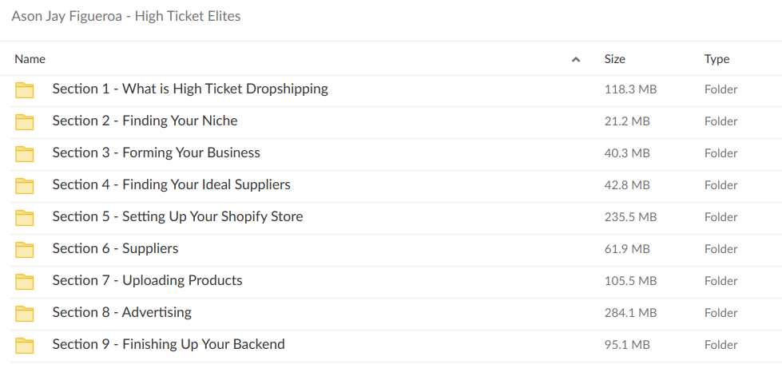
Task: Click the Section 4 folder icon
Action: click(x=25, y=185)
